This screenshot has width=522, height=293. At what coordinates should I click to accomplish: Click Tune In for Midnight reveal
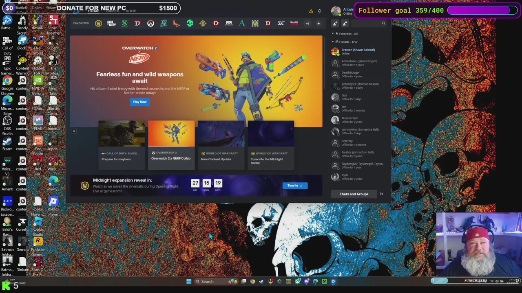coord(295,186)
